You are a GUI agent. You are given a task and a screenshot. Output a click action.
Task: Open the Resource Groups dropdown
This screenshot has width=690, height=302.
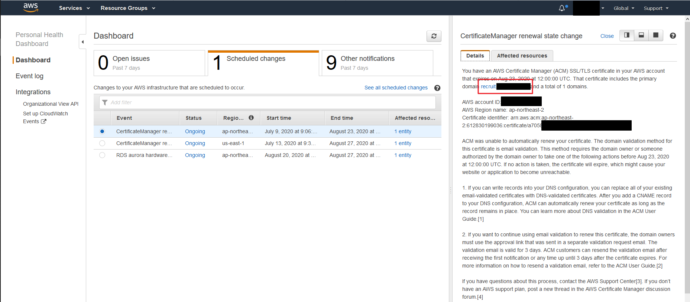pyautogui.click(x=128, y=8)
